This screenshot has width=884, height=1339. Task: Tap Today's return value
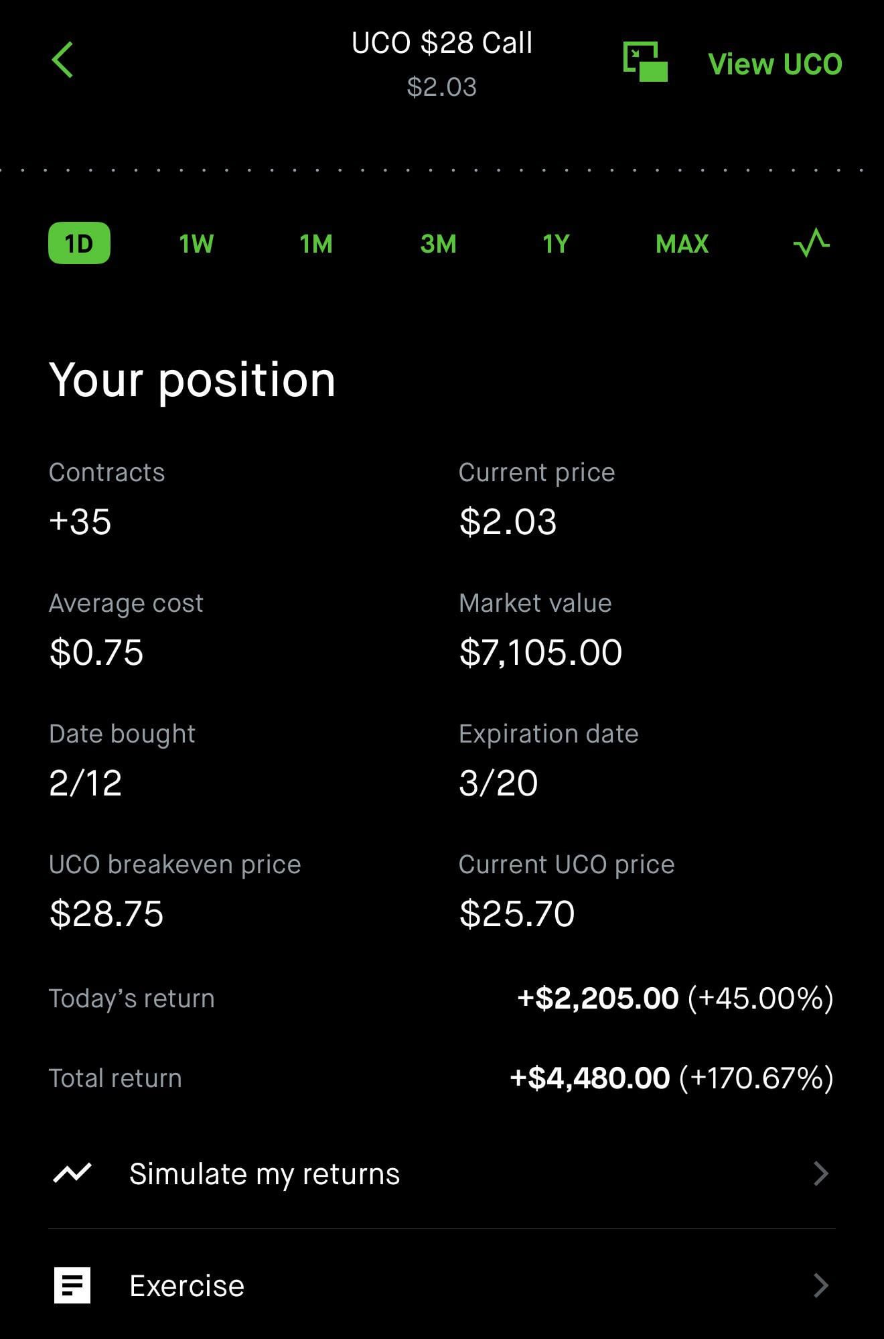(x=597, y=999)
